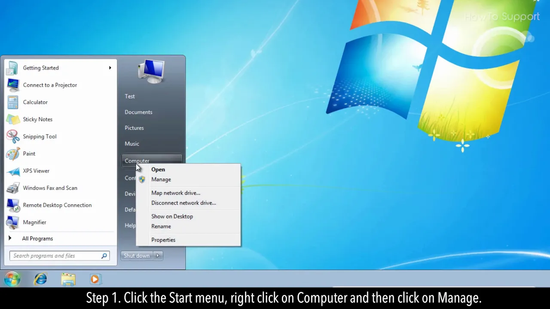
Task: Click the Windows Fax and Scan label
Action: [x=50, y=188]
